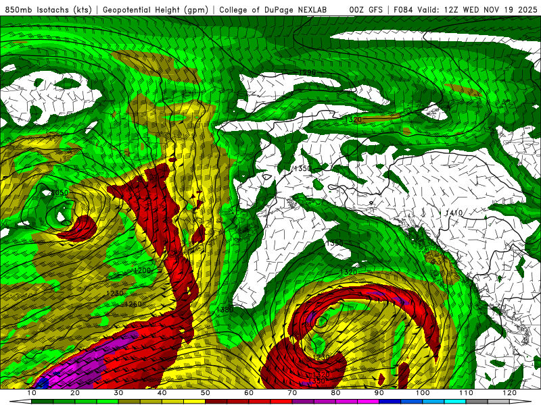This screenshot has width=541, height=405.
Task: Click the 1200 height contour label
Action: (142, 271)
